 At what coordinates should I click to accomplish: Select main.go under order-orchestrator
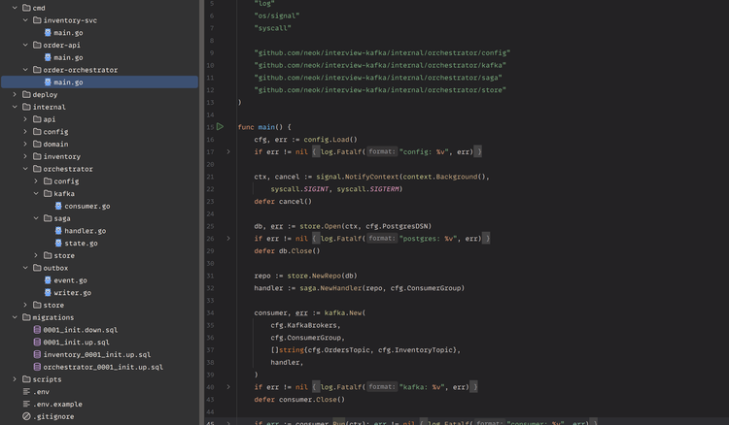coord(99,82)
